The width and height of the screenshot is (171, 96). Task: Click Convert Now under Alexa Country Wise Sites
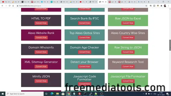[x=128, y=38]
